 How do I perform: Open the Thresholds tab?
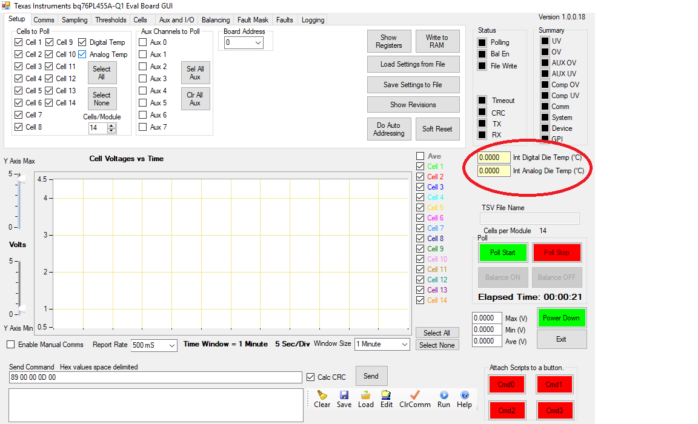(x=110, y=19)
